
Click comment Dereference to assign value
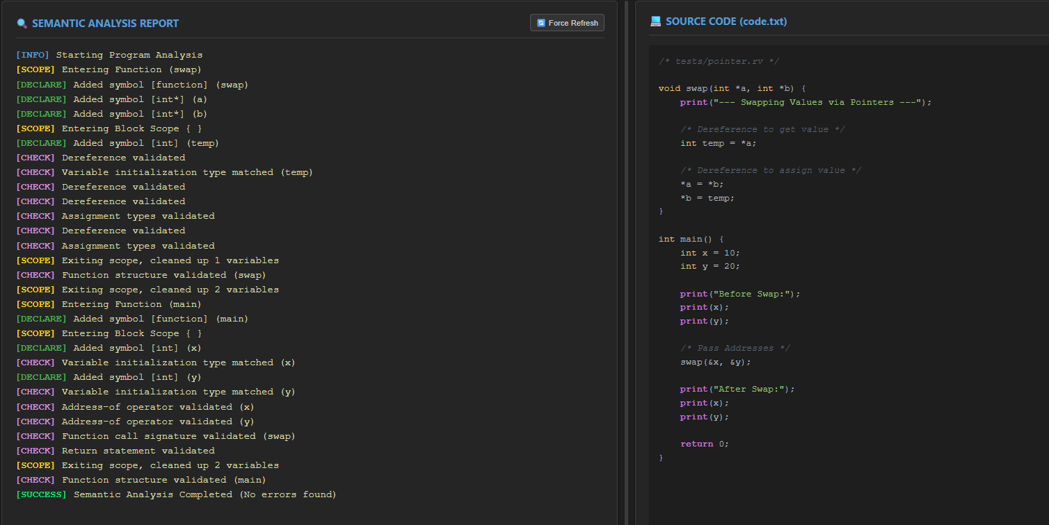click(771, 170)
